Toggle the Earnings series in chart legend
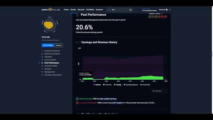This screenshot has height=120, width=213. [x=117, y=85]
